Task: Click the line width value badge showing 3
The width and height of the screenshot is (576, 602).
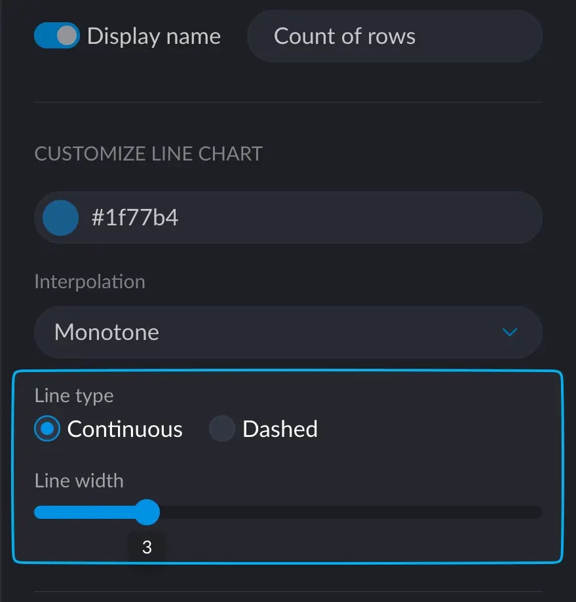Action: point(147,546)
